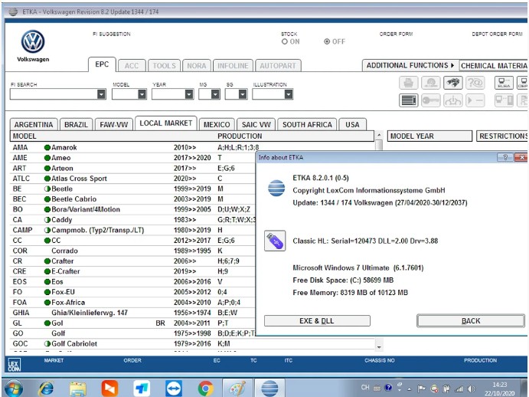Switch to the INFOLINE tab
This screenshot has width=529, height=397.
pos(233,66)
